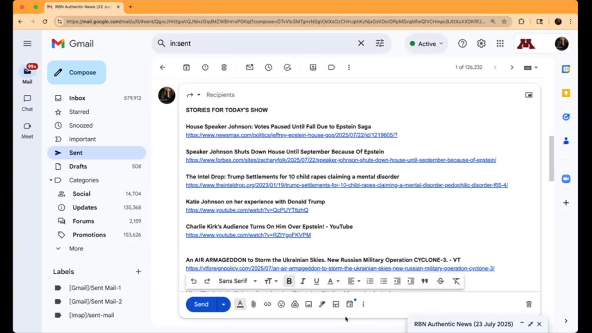Open the text color dropdown
This screenshot has width=592, height=333.
(333, 281)
